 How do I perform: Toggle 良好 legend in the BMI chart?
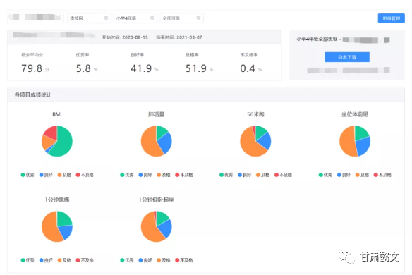click(x=46, y=175)
